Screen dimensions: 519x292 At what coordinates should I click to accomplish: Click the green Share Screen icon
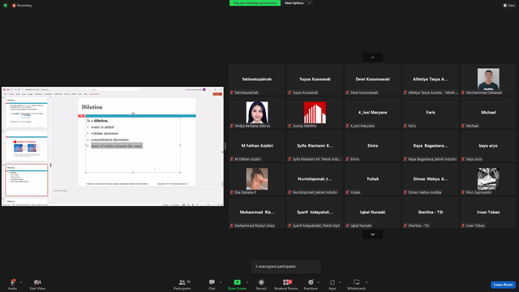point(238,282)
